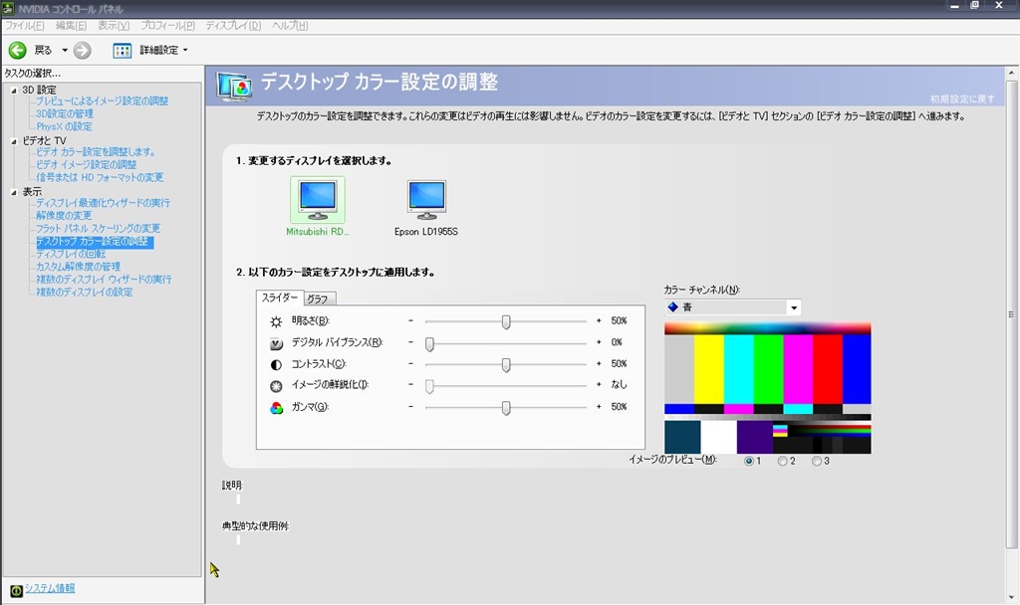Open 複数のディスプレイの設定 task
Image resolution: width=1020 pixels, height=605 pixels.
[x=85, y=293]
